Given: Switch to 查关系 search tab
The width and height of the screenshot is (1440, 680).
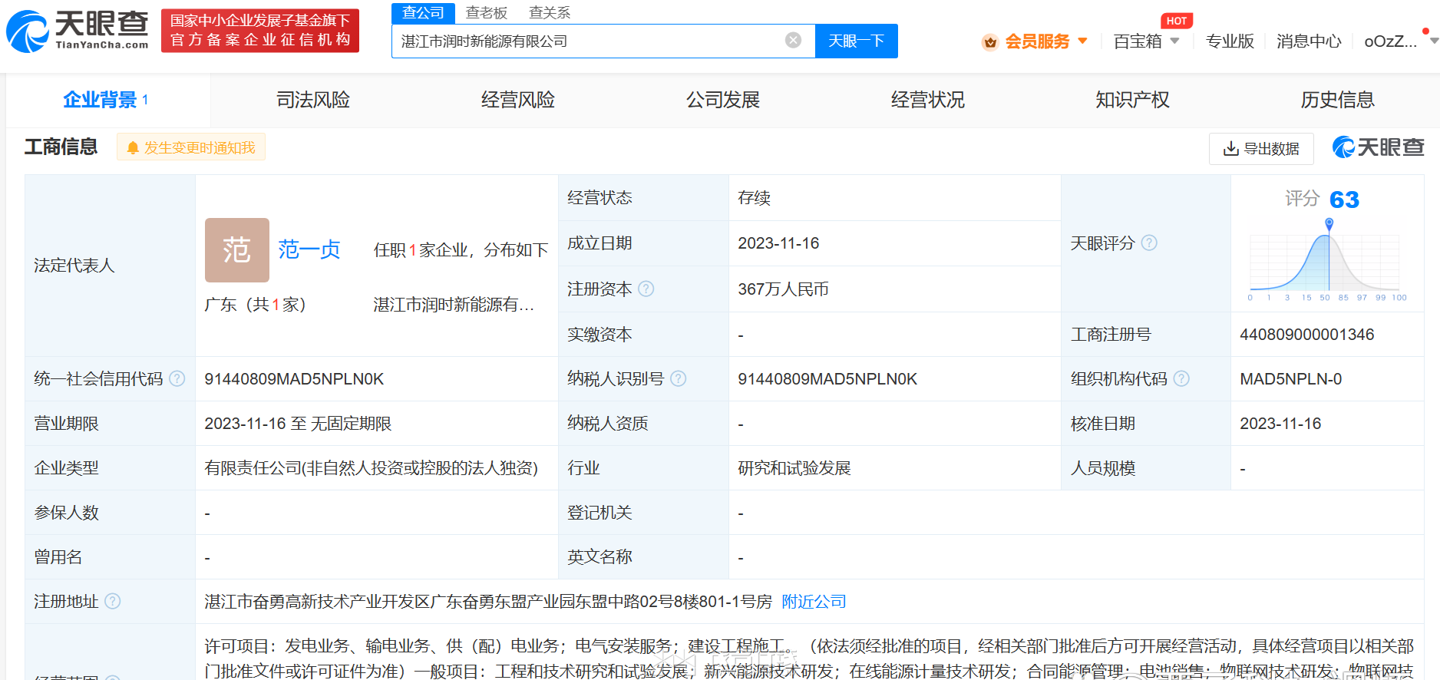Looking at the screenshot, I should pos(550,13).
